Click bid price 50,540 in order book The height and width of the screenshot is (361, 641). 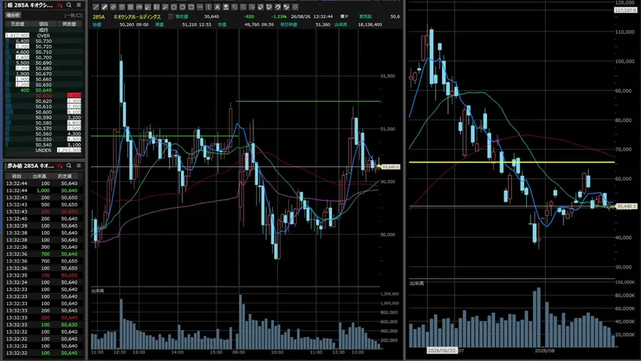[44, 145]
